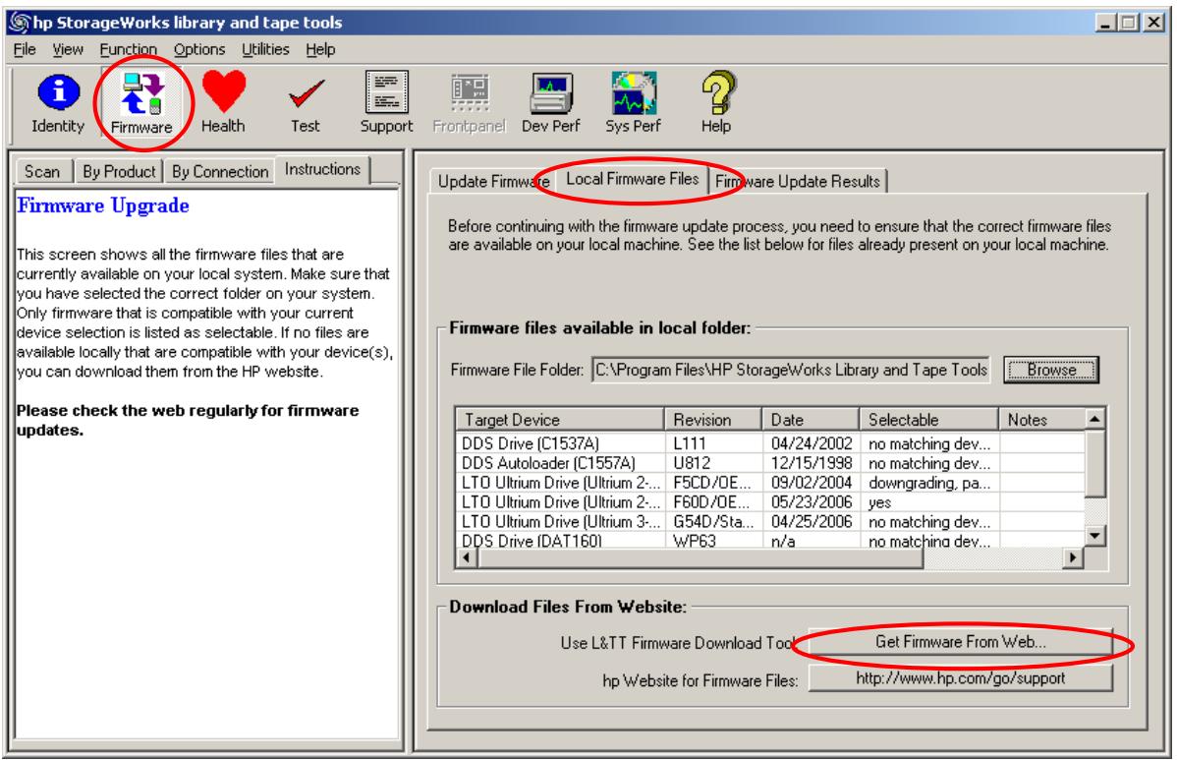Sort by Target Device column header

click(x=559, y=419)
